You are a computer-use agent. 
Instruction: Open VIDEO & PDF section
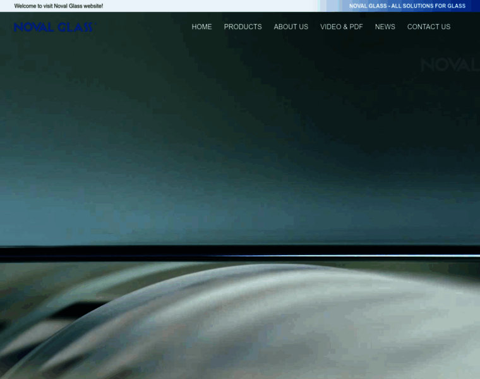pyautogui.click(x=341, y=27)
